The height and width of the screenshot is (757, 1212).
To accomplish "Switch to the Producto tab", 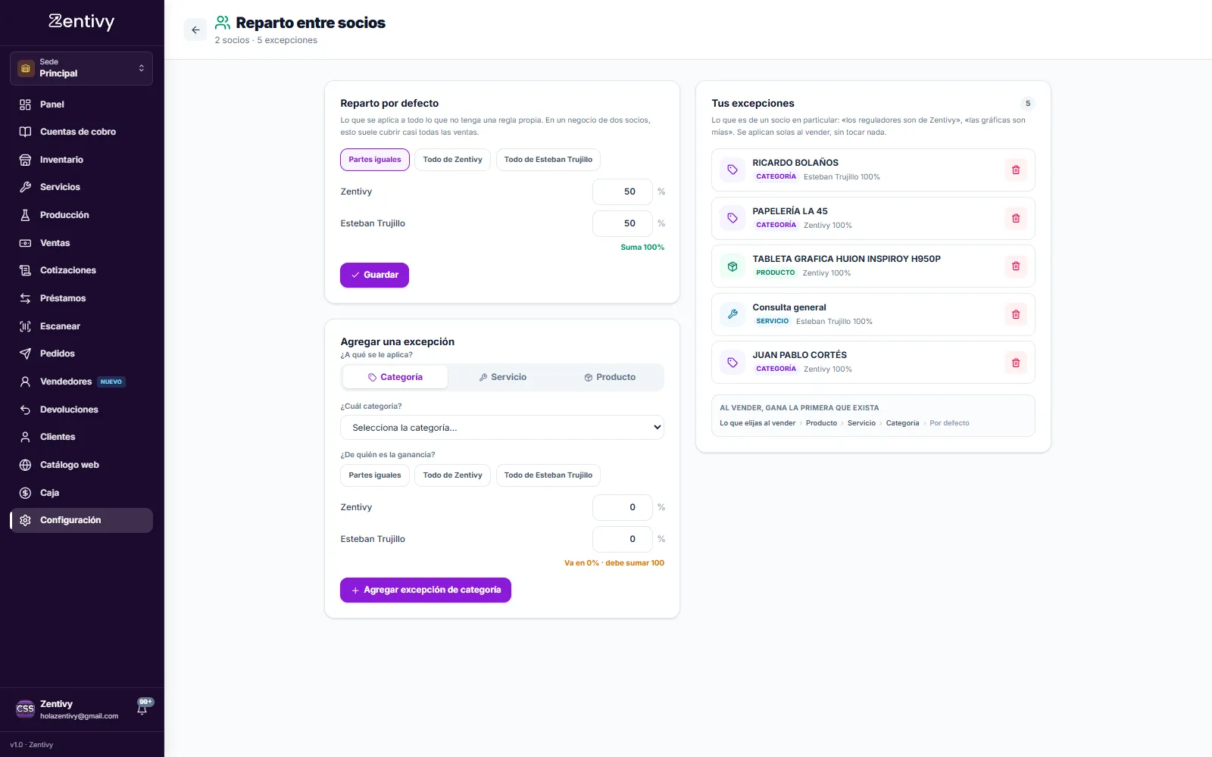I will 610,377.
